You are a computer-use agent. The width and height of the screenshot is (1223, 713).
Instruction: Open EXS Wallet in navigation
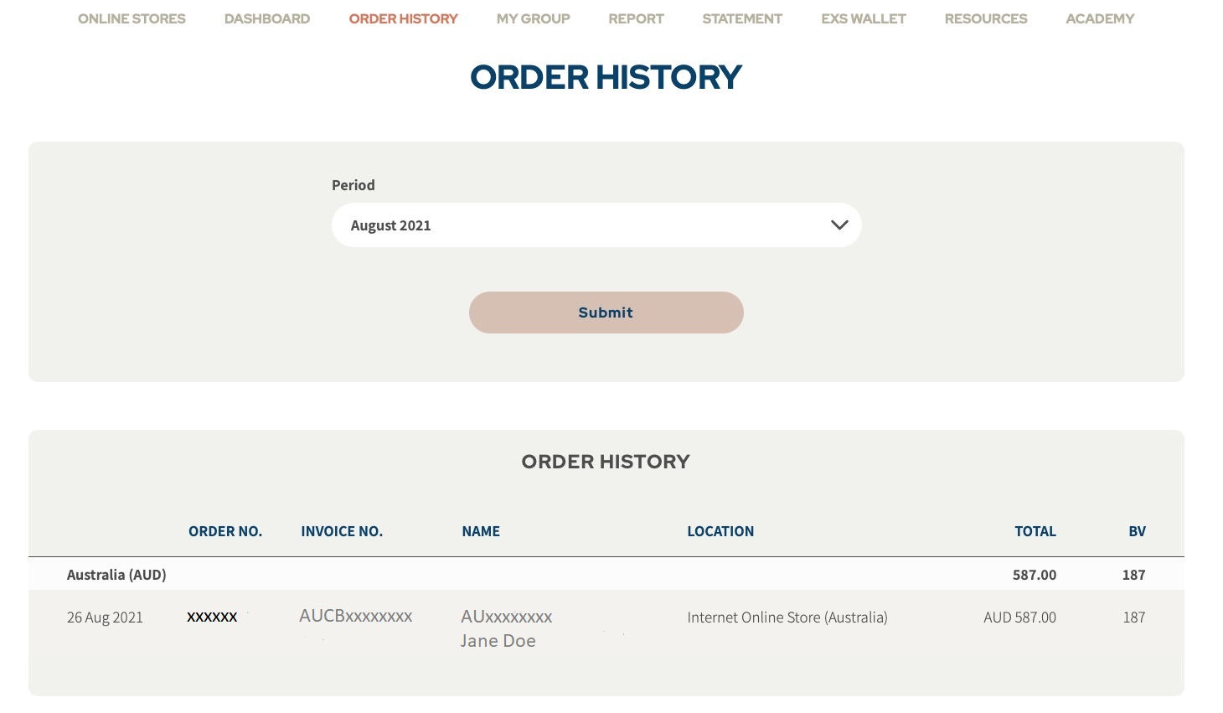click(x=864, y=18)
